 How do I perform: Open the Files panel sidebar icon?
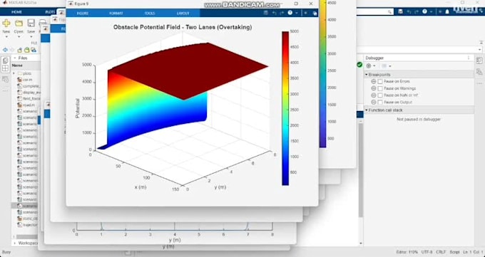[5, 61]
